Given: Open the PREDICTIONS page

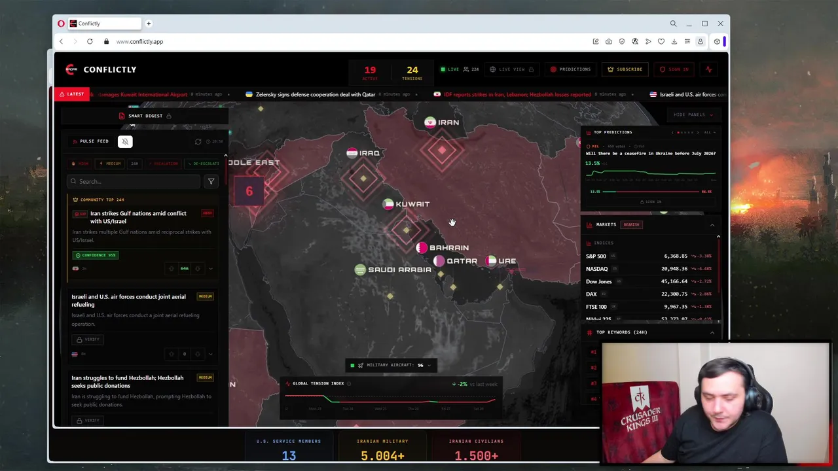Looking at the screenshot, I should pos(571,69).
